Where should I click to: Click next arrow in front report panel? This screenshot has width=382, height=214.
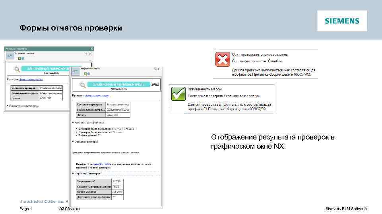pos(158,69)
